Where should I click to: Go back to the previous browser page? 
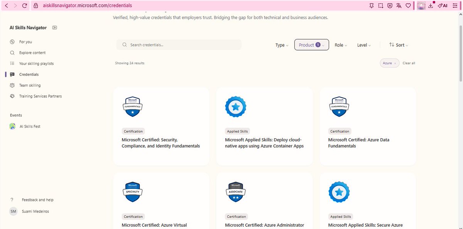(x=7, y=6)
